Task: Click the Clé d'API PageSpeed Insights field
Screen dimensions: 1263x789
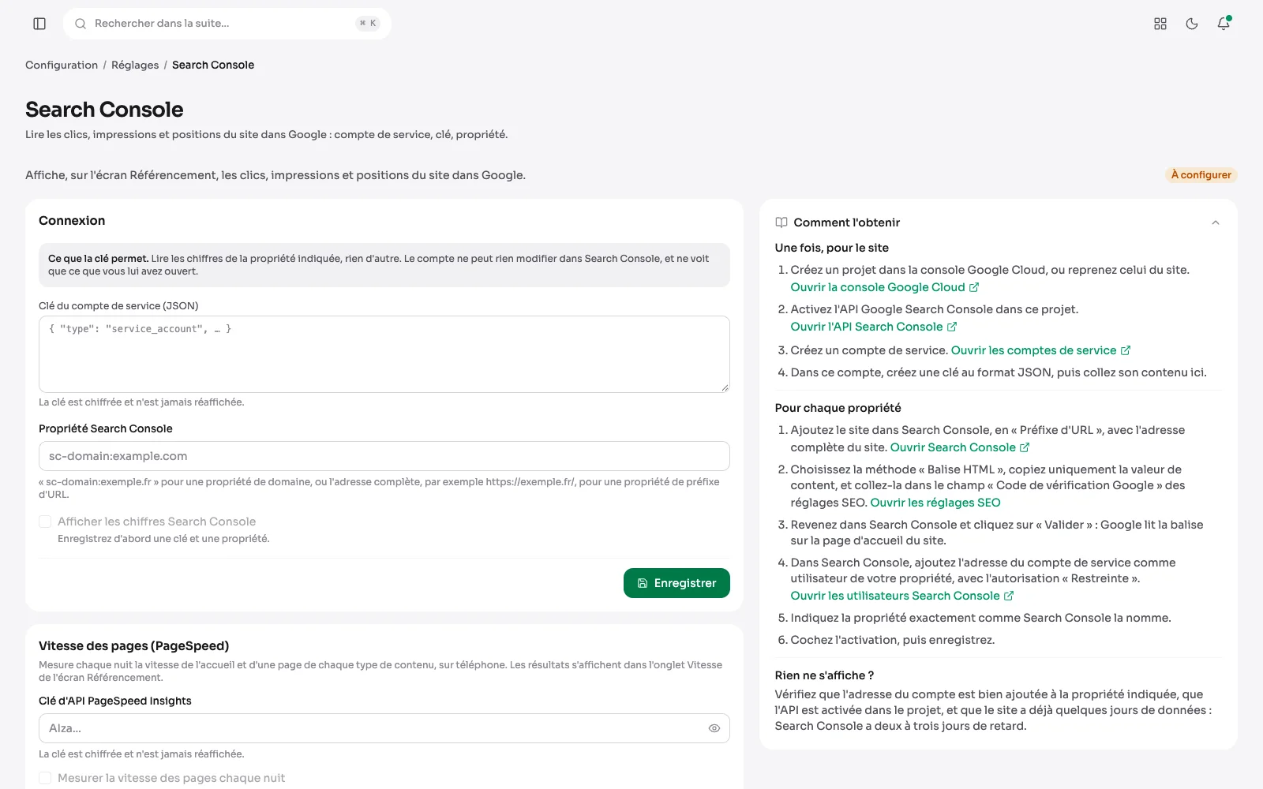Action: click(x=384, y=728)
